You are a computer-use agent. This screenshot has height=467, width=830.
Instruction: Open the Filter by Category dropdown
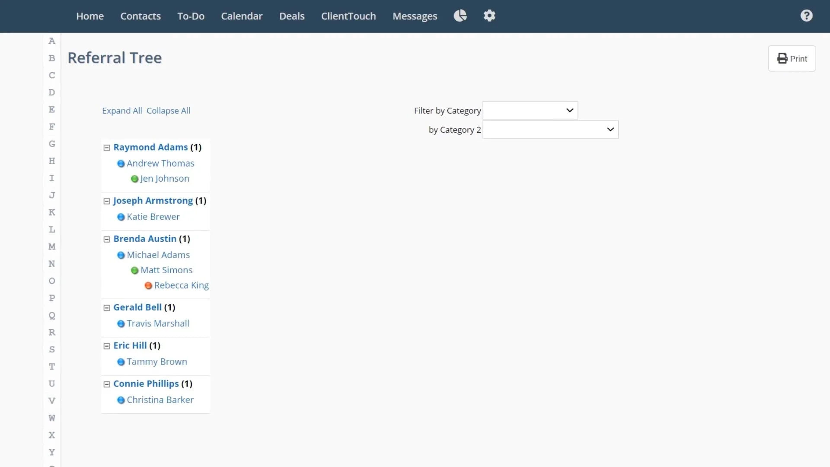pos(530,111)
